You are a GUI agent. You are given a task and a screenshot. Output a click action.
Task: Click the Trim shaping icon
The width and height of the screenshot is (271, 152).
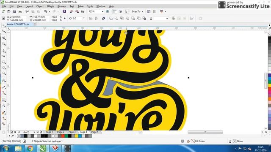pyautogui.click(x=116, y=19)
